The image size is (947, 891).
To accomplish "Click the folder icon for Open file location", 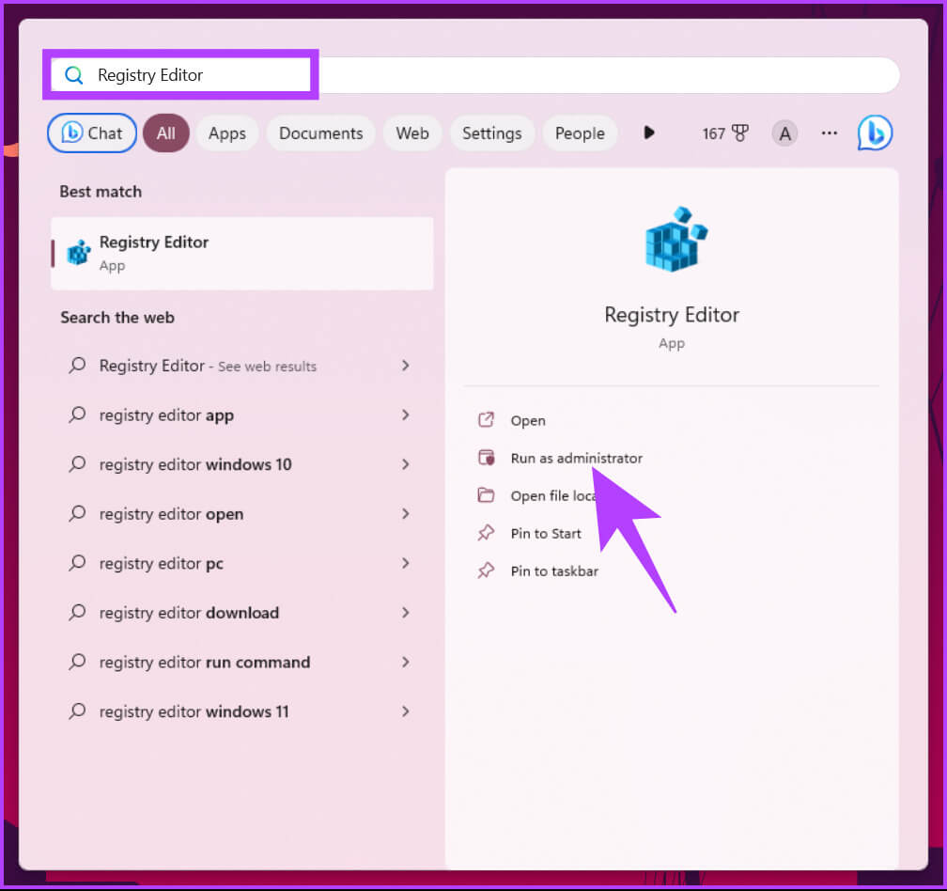I will coord(487,495).
